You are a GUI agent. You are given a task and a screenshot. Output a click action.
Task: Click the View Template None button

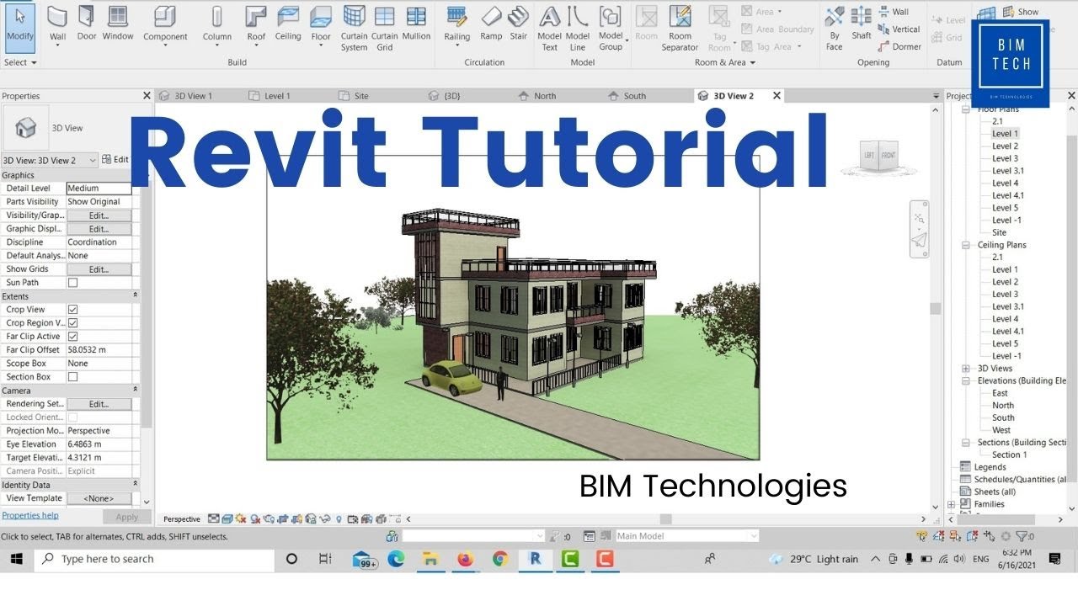(99, 498)
